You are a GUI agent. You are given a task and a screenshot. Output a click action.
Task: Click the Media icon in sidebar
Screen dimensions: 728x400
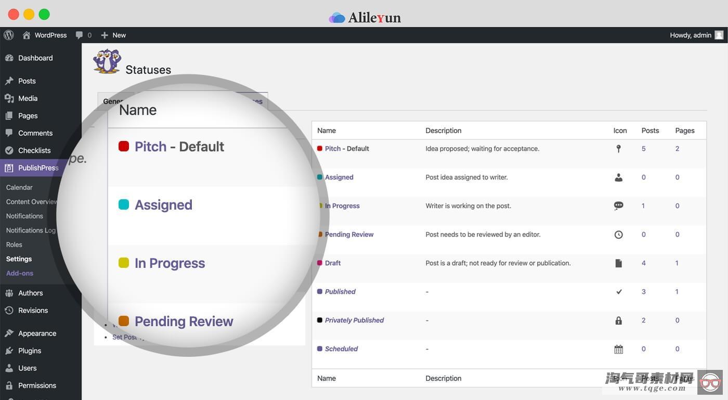click(x=9, y=98)
